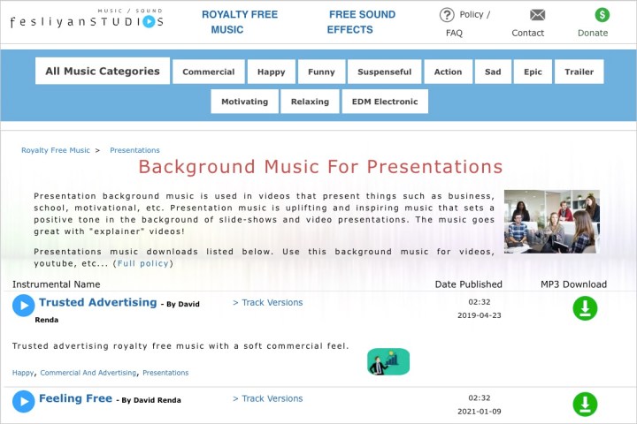The width and height of the screenshot is (637, 424).
Task: Open the Free Sound Effects menu
Action: [362, 22]
